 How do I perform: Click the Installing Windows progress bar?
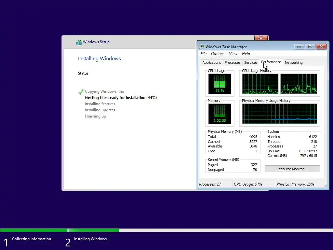(200, 230)
